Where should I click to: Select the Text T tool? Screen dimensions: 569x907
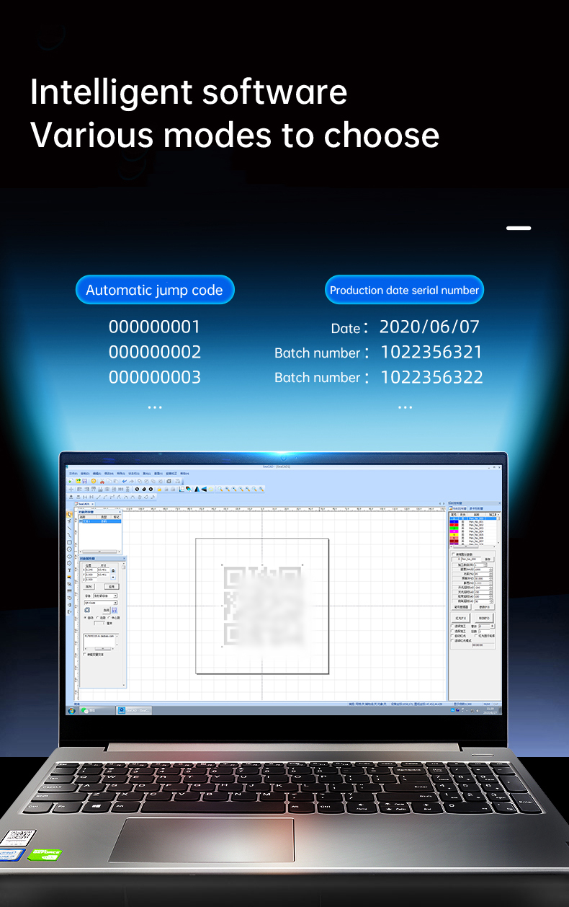[69, 570]
